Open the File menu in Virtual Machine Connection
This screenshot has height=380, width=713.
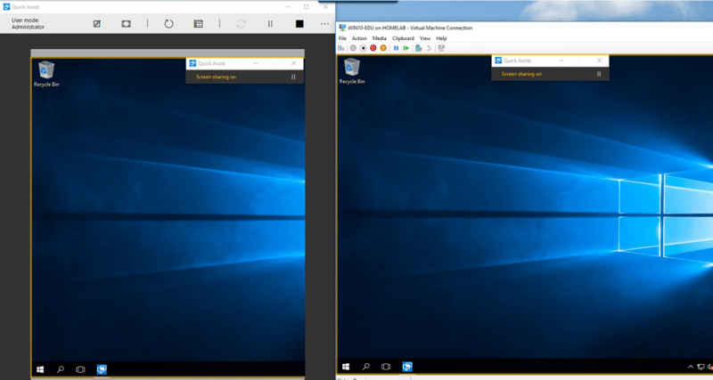(x=342, y=38)
